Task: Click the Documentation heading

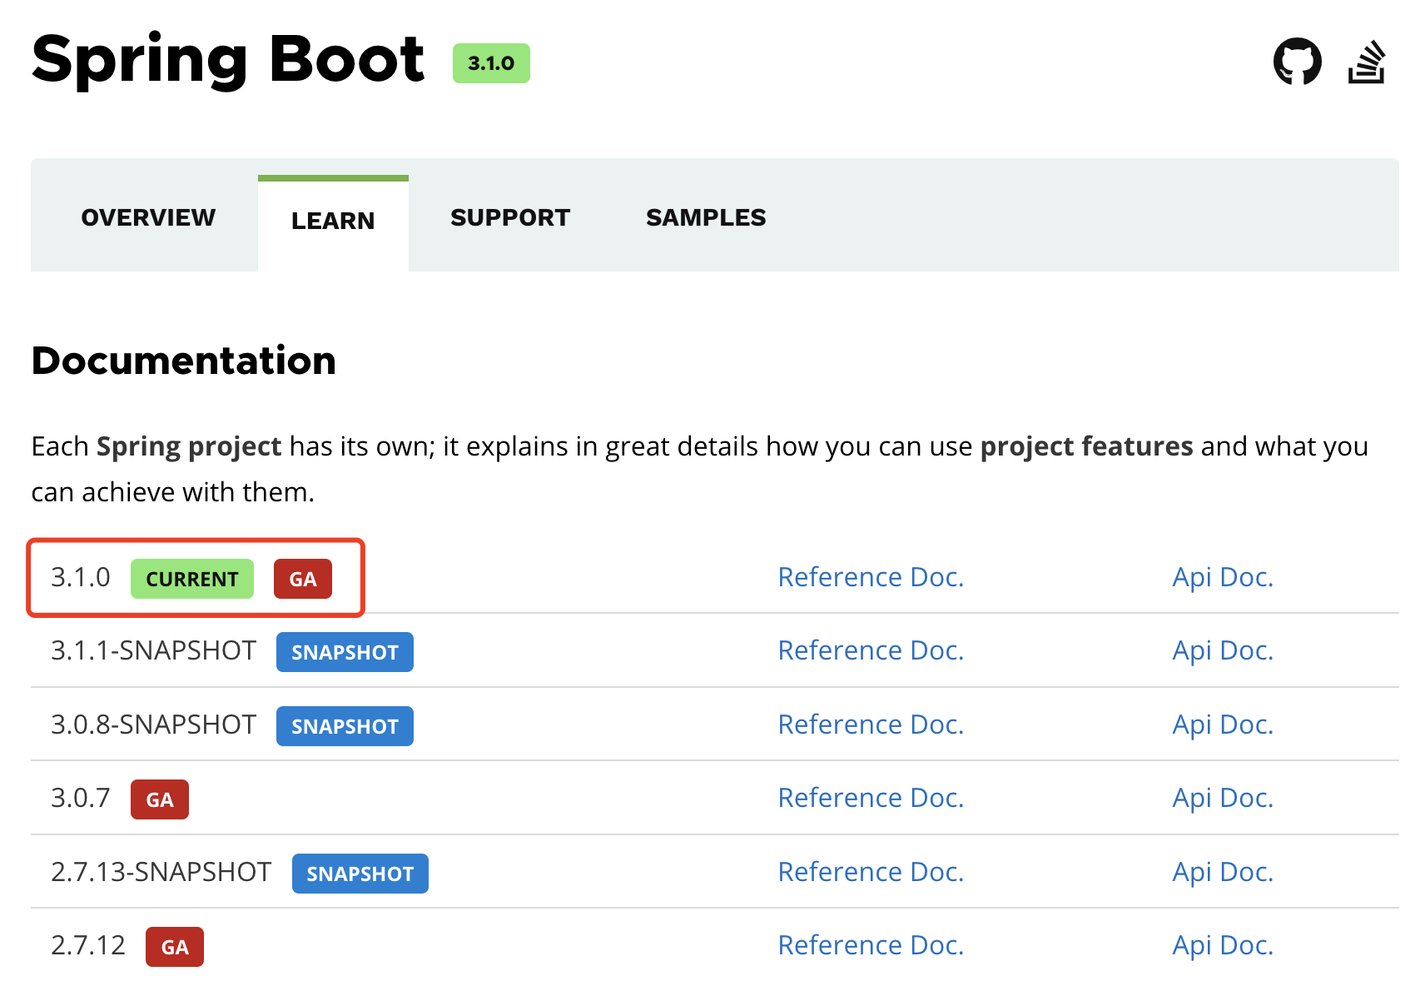Action: click(184, 361)
